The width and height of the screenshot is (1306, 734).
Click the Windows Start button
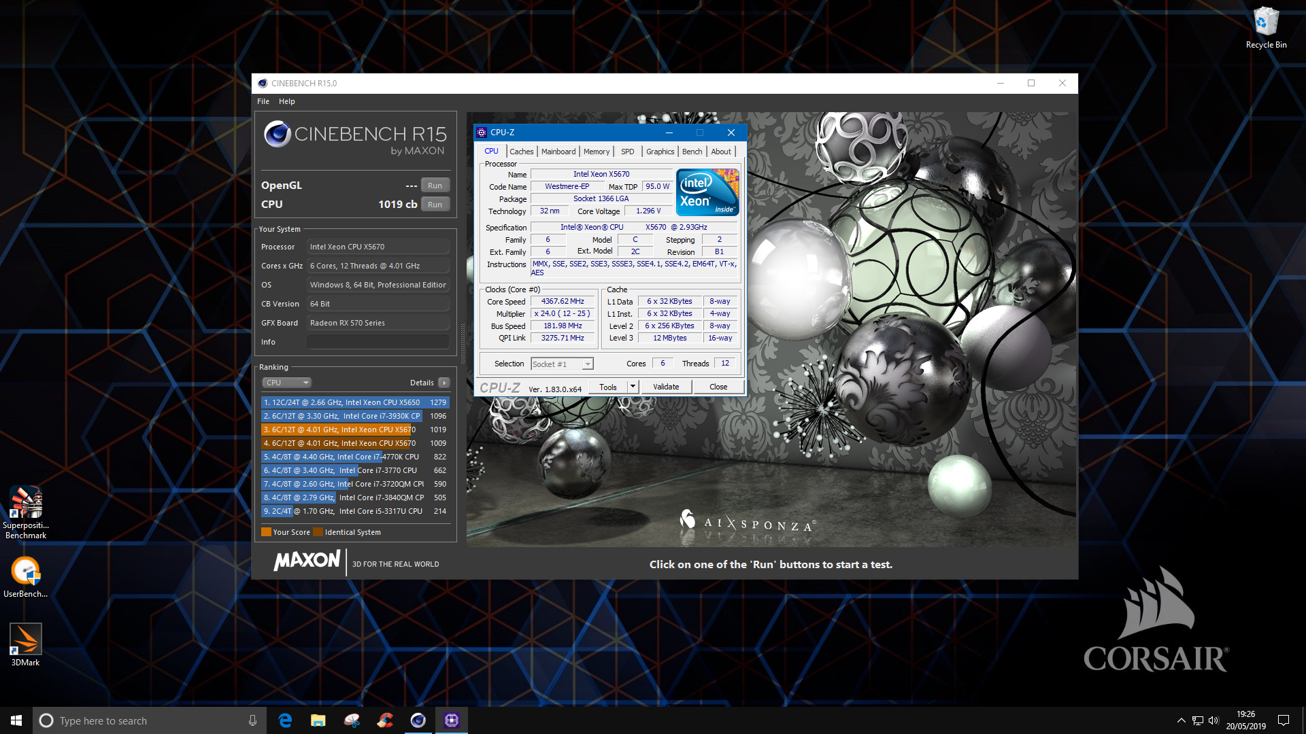pos(16,720)
